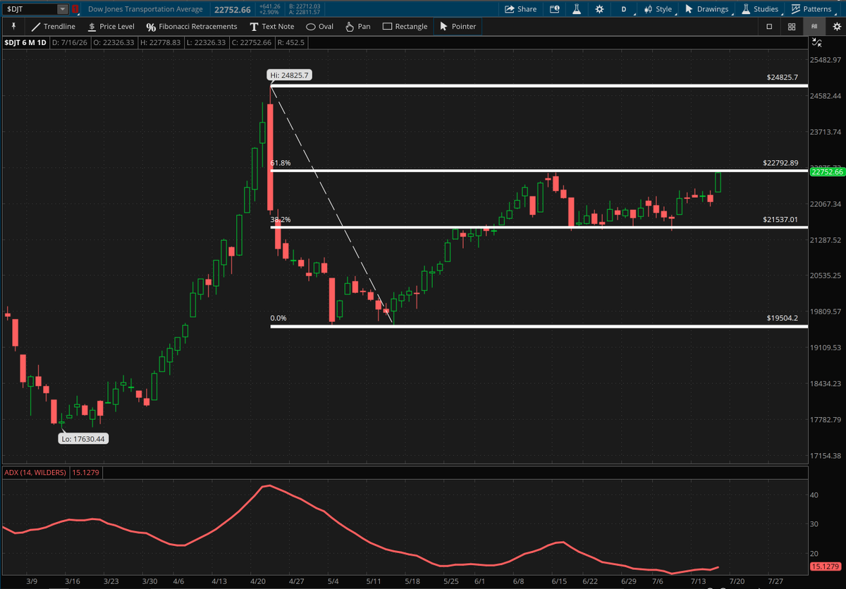The width and height of the screenshot is (846, 589).
Task: Switch to the Pointer tool
Action: click(458, 26)
